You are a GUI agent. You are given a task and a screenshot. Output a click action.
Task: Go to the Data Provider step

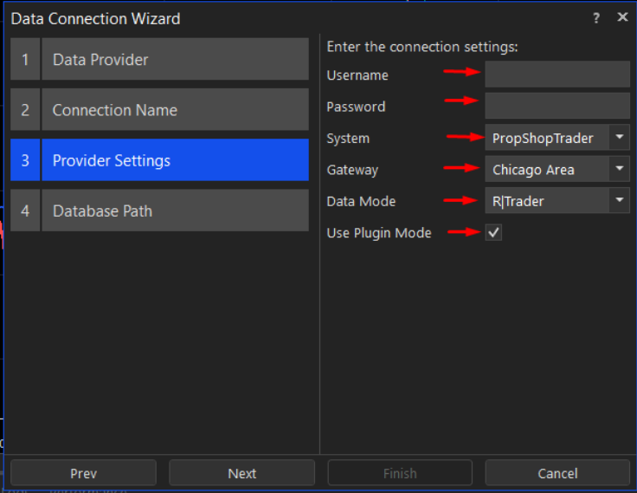(175, 60)
